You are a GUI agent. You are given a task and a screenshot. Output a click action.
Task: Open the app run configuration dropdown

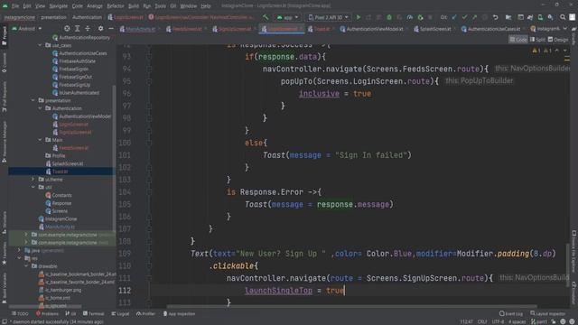(287, 17)
